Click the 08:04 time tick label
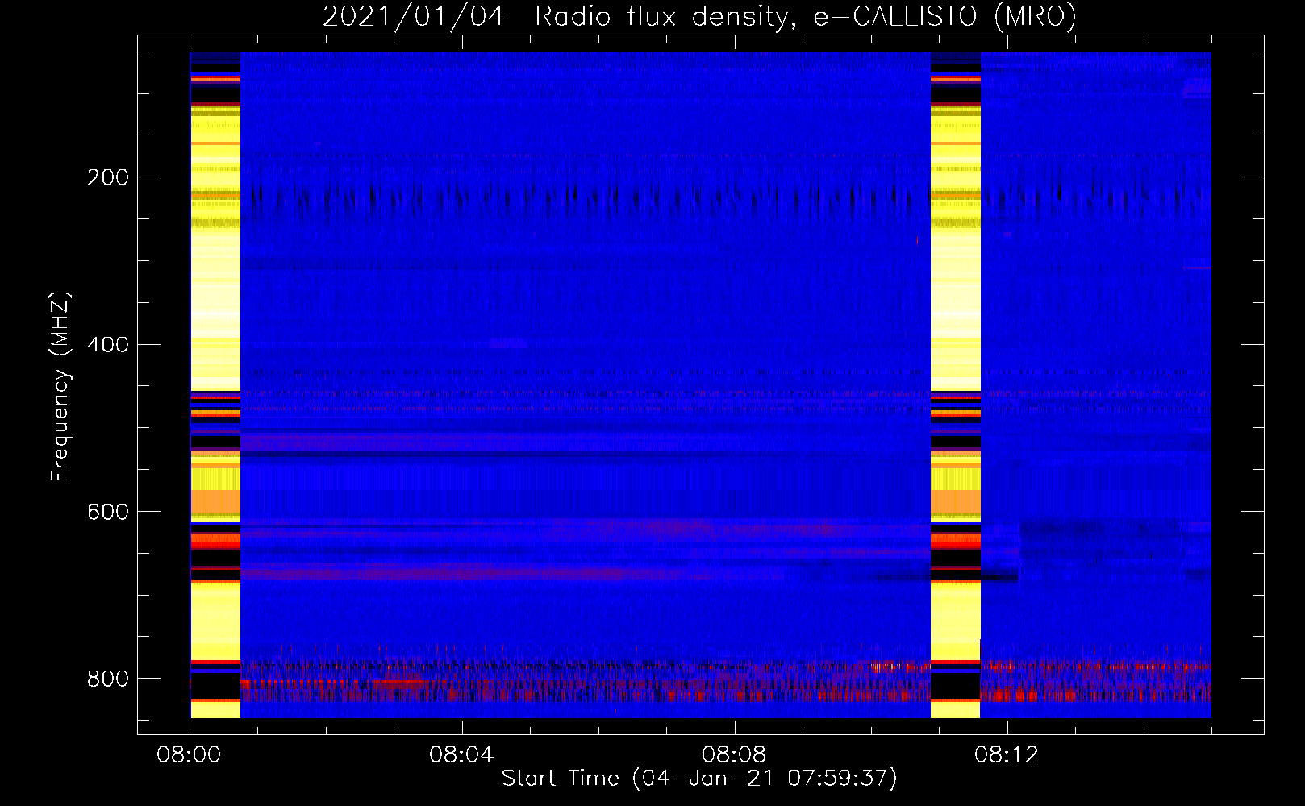This screenshot has height=806, width=1305. click(x=461, y=755)
